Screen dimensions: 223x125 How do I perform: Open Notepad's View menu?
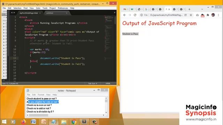tap(48, 95)
